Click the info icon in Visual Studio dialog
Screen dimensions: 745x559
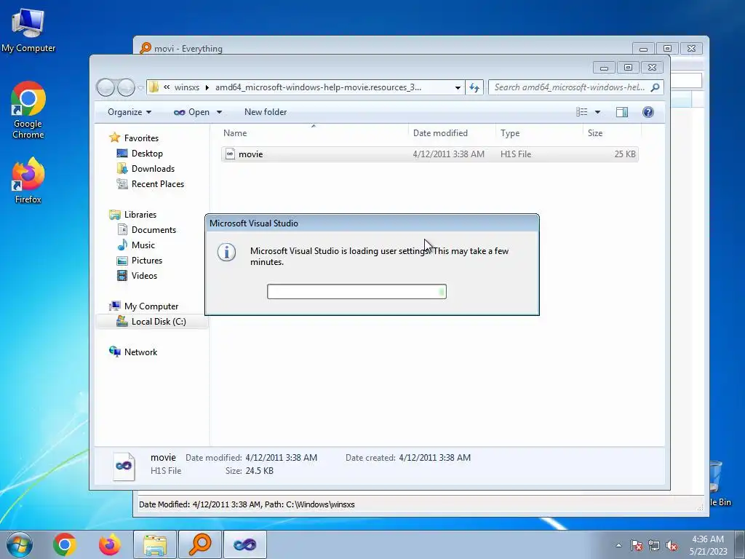[227, 252]
